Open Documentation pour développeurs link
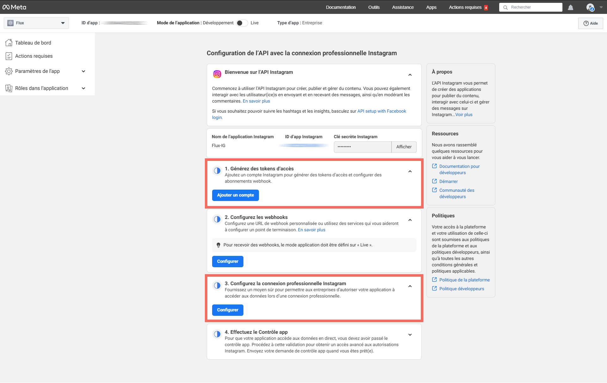Viewport: 607px width, 383px height. [459, 169]
